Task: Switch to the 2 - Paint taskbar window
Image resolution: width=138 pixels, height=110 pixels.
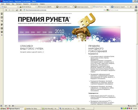Action: tap(85, 109)
